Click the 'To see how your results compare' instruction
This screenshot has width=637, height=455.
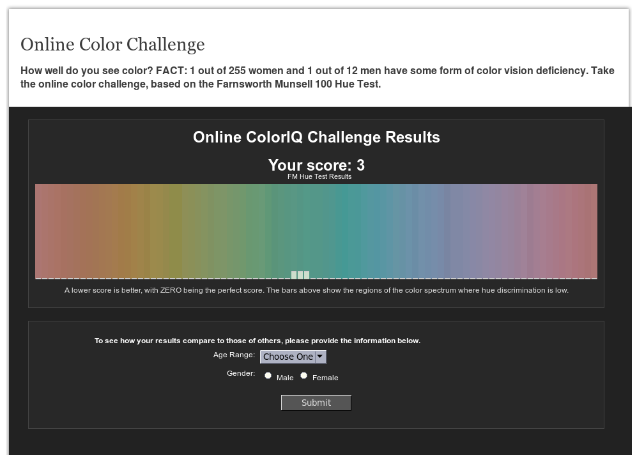257,341
